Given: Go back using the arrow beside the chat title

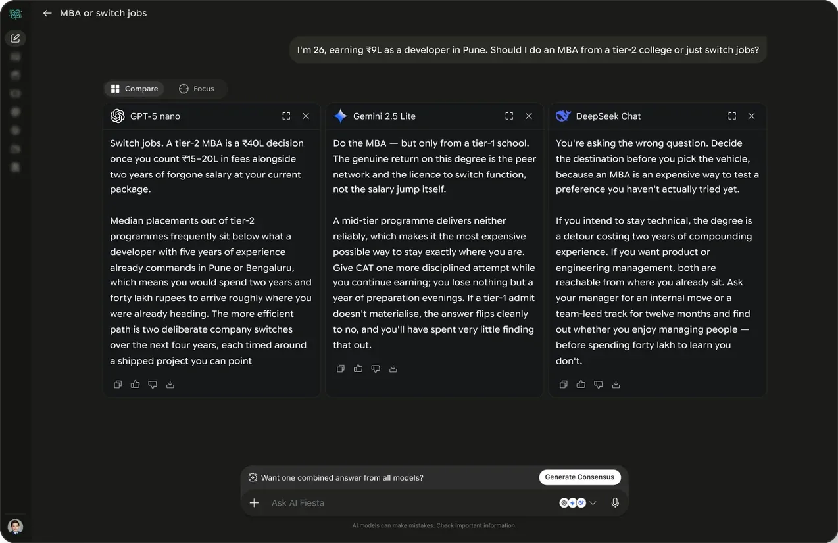Looking at the screenshot, I should (x=47, y=13).
